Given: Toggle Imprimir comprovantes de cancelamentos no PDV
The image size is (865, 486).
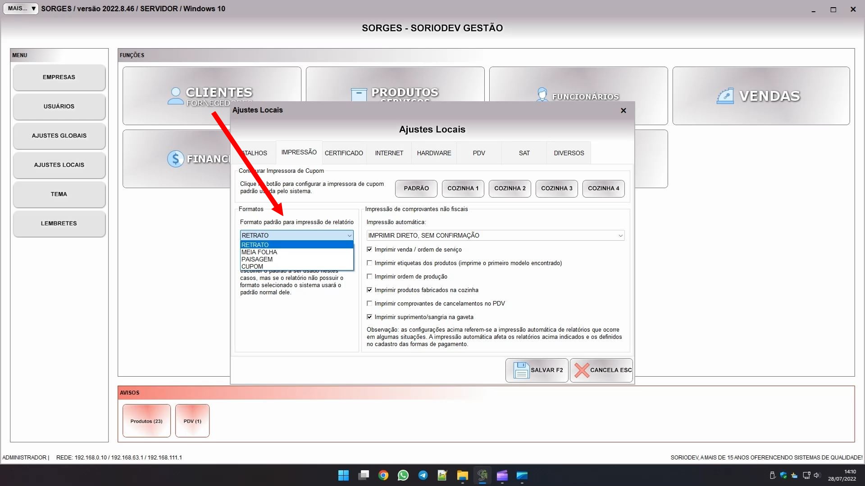Looking at the screenshot, I should click(x=369, y=303).
